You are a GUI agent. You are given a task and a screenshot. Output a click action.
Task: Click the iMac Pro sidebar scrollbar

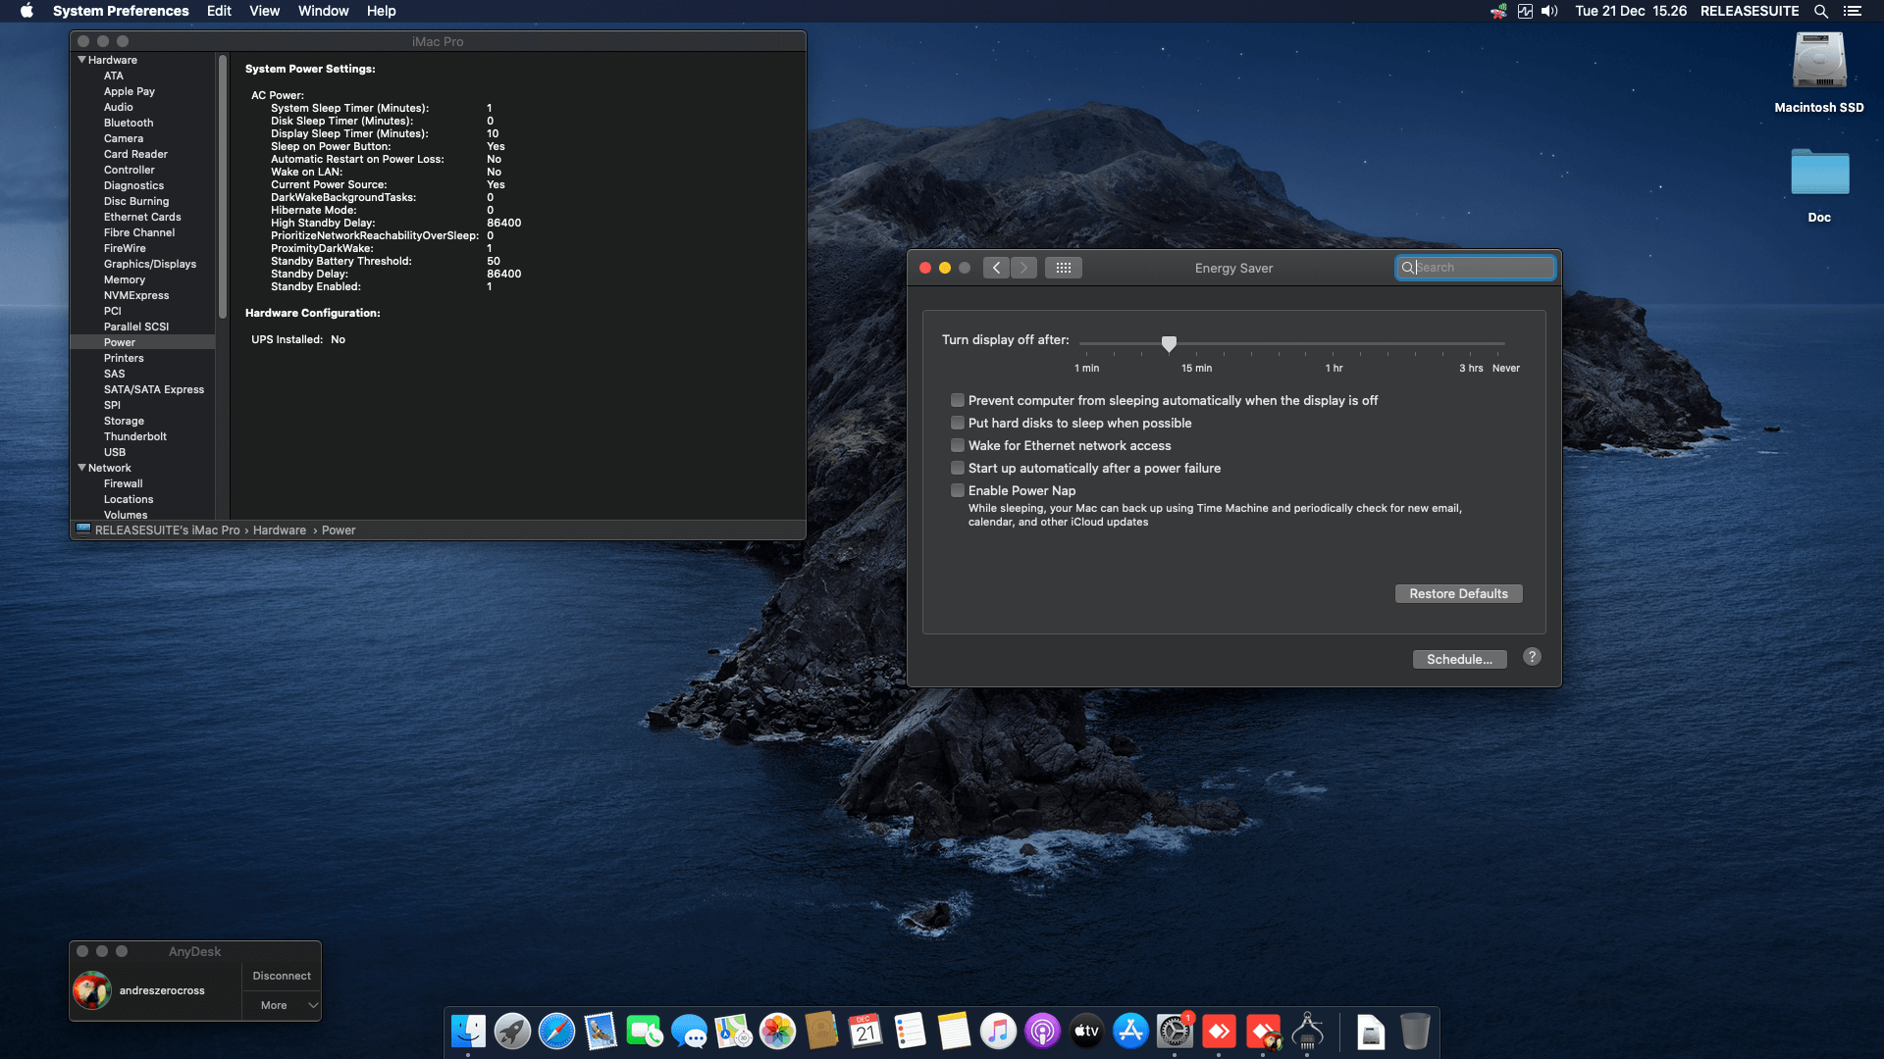click(223, 186)
